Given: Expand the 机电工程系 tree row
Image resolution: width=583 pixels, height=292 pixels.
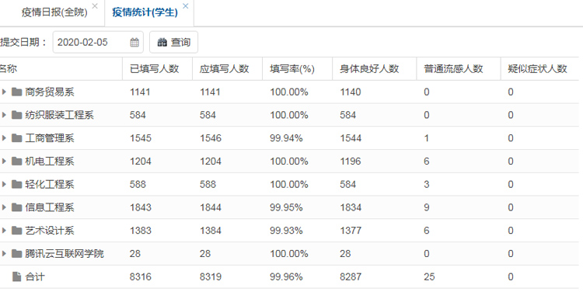Looking at the screenshot, I should 4,162.
